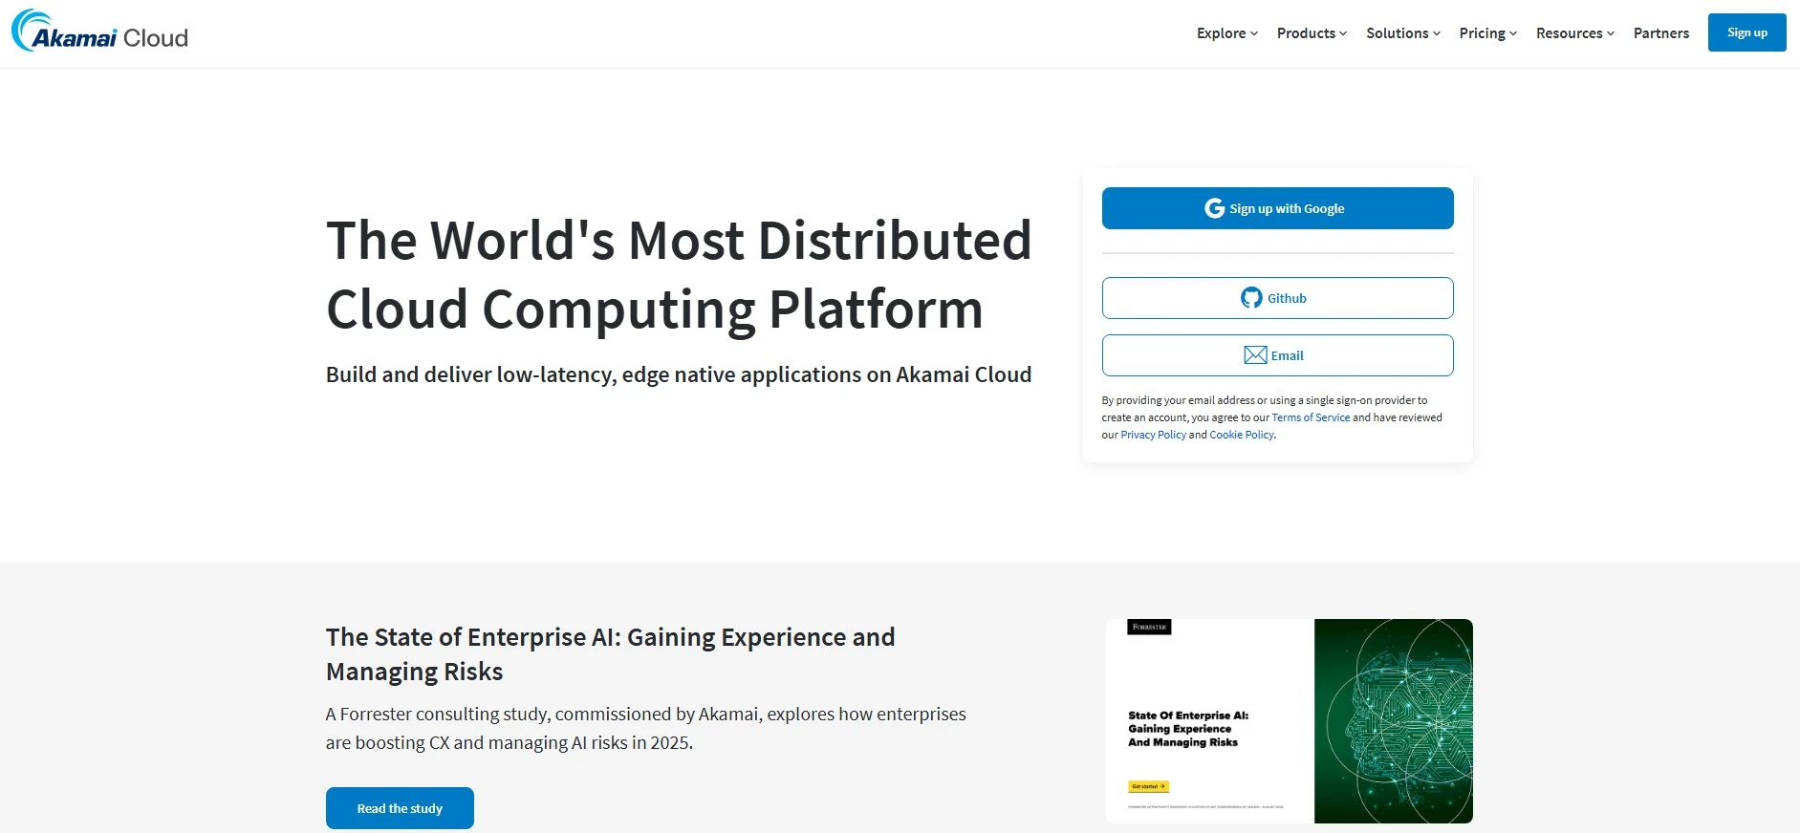1800x833 pixels.
Task: Click the Forrester consulting study description
Action: pos(645,728)
